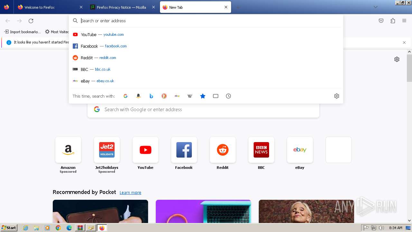412x232 pixels.
Task: Click the empty shortcut tile
Action: [339, 150]
